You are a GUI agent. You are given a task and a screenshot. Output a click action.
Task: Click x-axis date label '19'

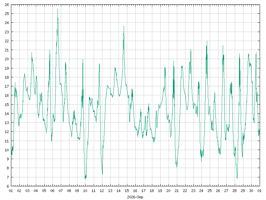point(160,191)
